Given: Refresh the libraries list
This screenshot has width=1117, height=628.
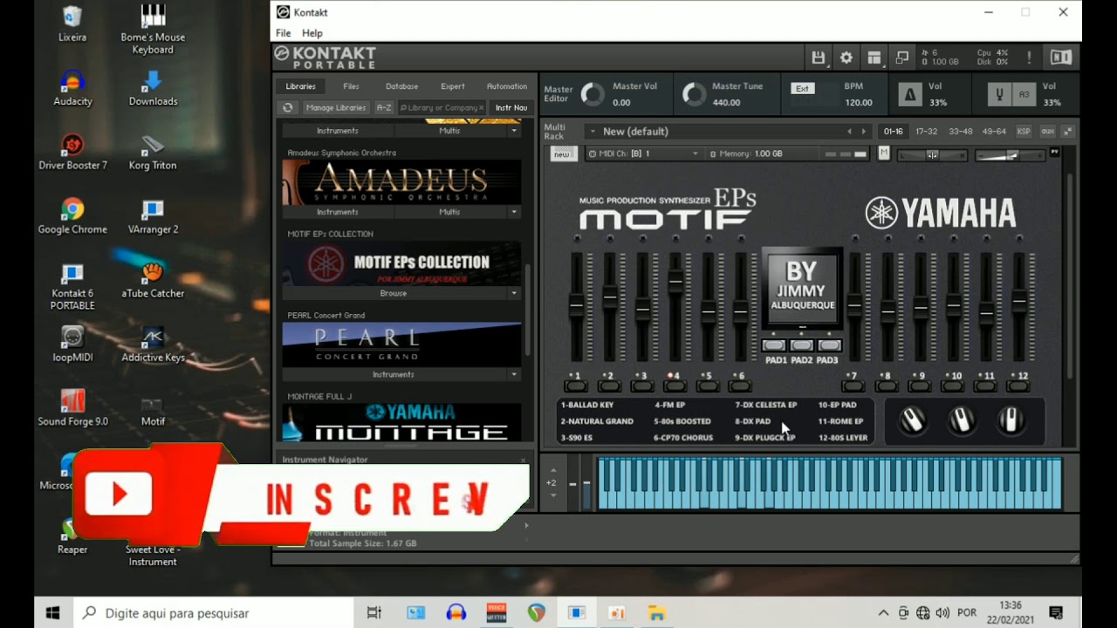Looking at the screenshot, I should click(287, 107).
